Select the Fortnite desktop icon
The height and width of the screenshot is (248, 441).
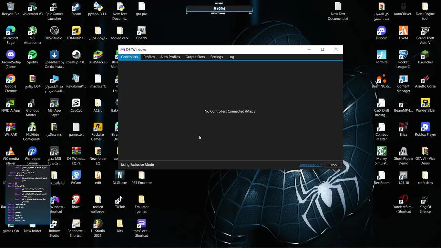(x=382, y=58)
